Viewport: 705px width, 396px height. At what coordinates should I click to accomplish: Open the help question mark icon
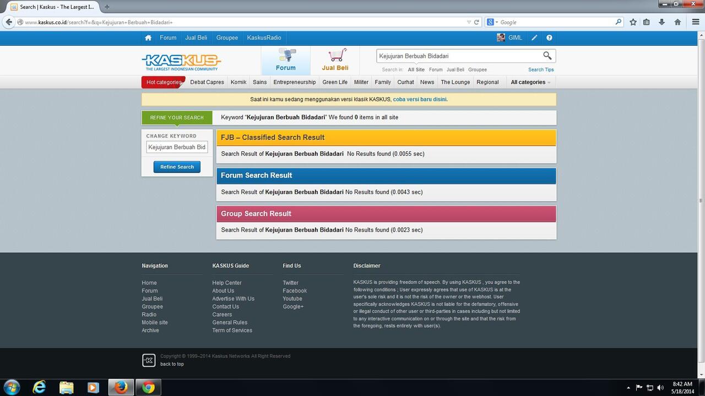(x=549, y=38)
